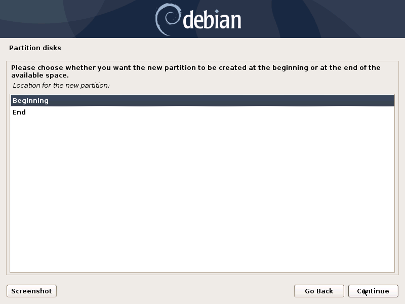405x304 pixels.
Task: Click the dark banner left of the logo
Action: pyautogui.click(x=77, y=19)
